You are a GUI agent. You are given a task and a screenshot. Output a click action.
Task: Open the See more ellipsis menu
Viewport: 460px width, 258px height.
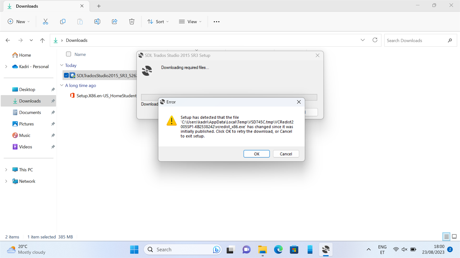[216, 21]
